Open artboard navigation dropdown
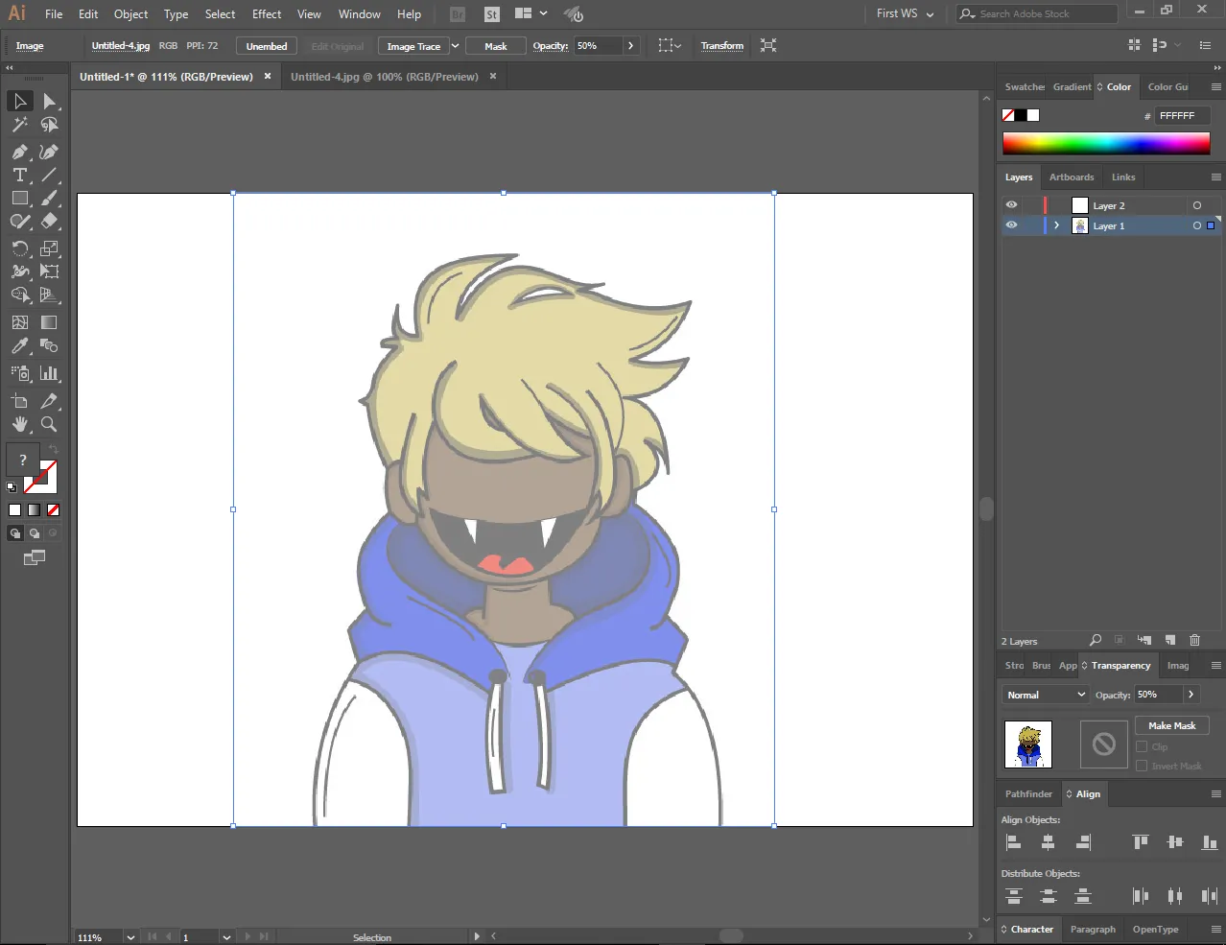 226,937
